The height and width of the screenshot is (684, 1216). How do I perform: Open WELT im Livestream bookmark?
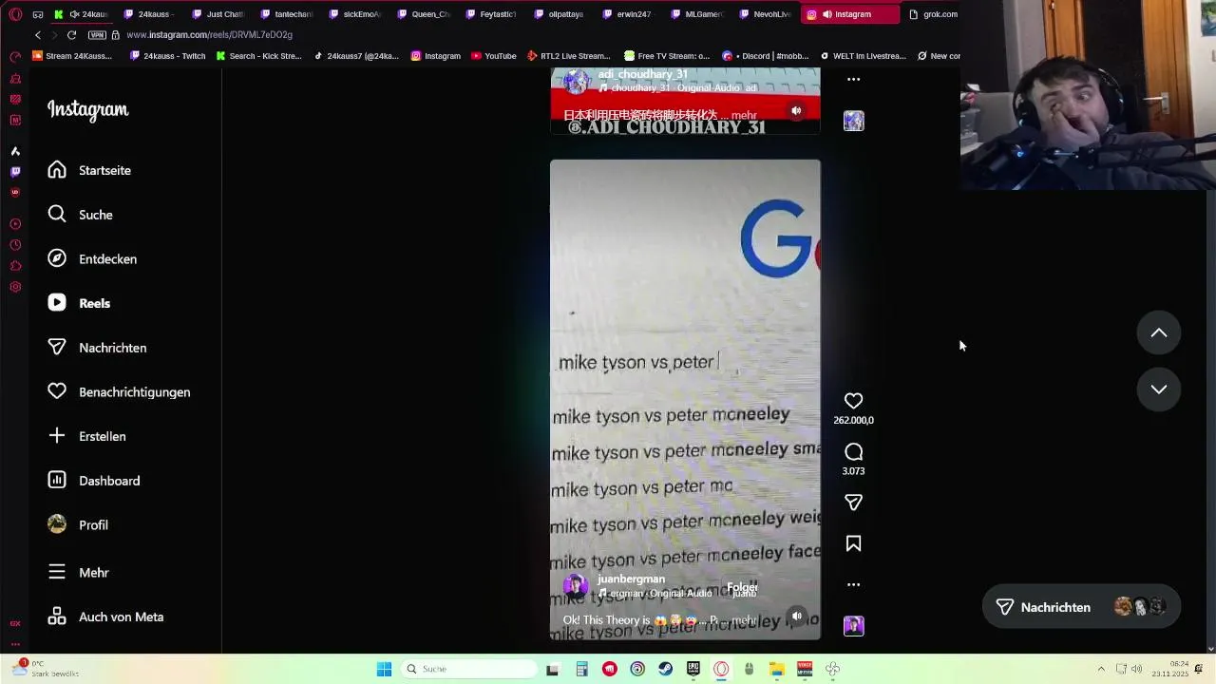point(863,56)
